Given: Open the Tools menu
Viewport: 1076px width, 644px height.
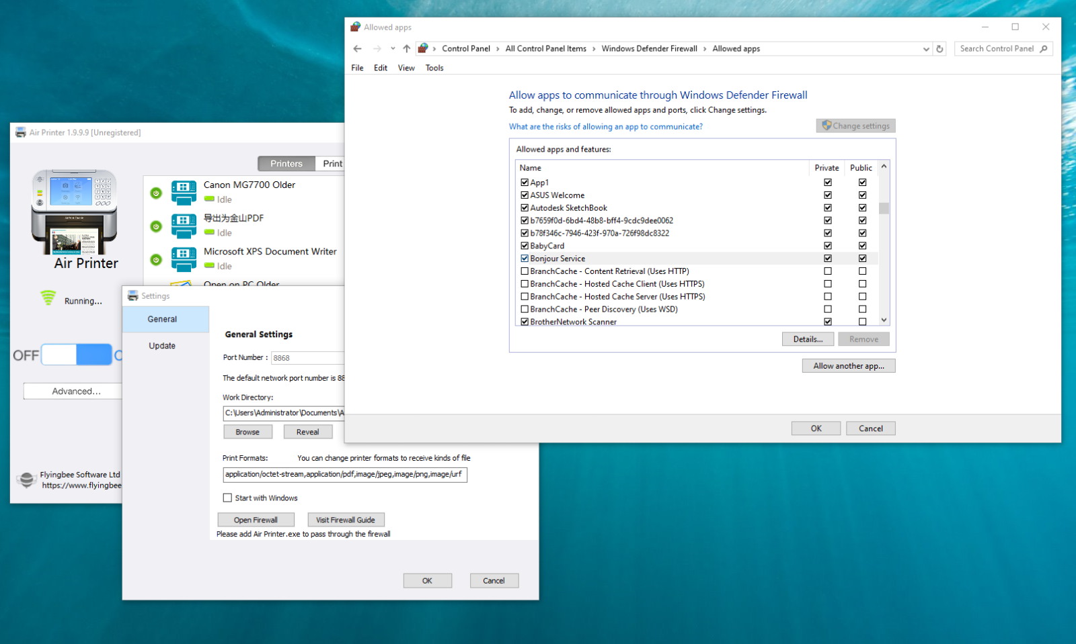Looking at the screenshot, I should tap(434, 68).
